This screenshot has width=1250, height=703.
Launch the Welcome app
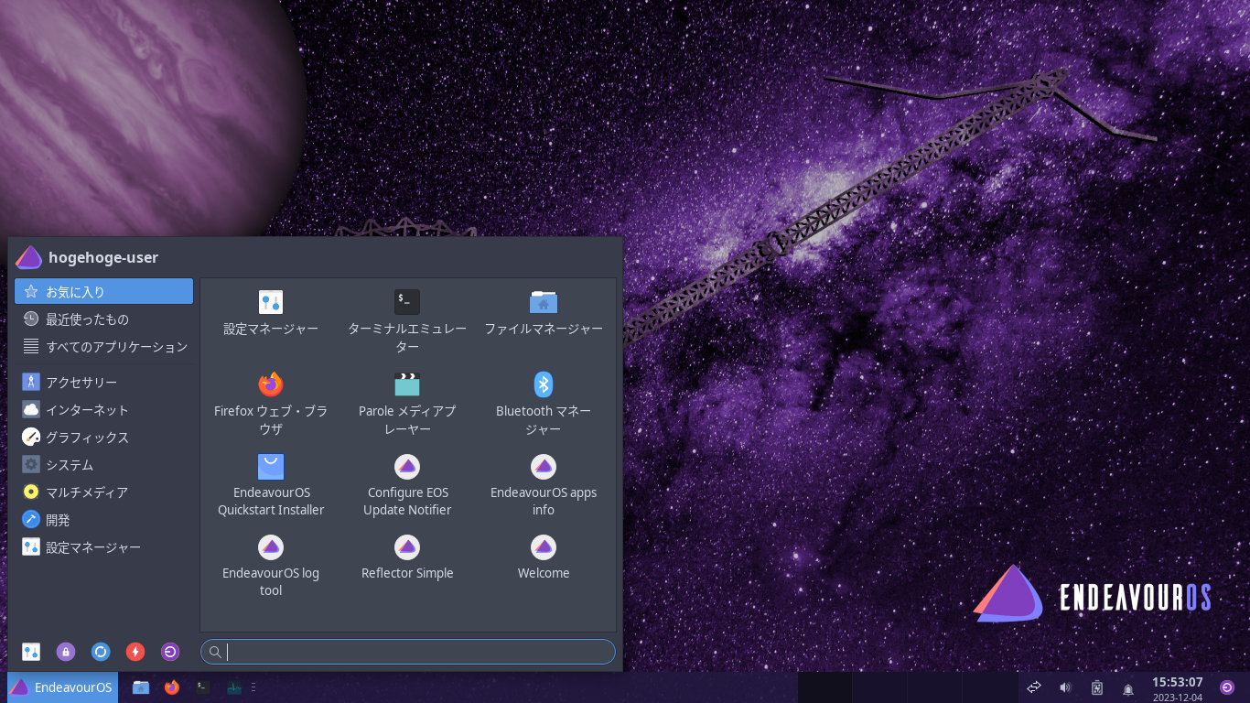pyautogui.click(x=544, y=557)
